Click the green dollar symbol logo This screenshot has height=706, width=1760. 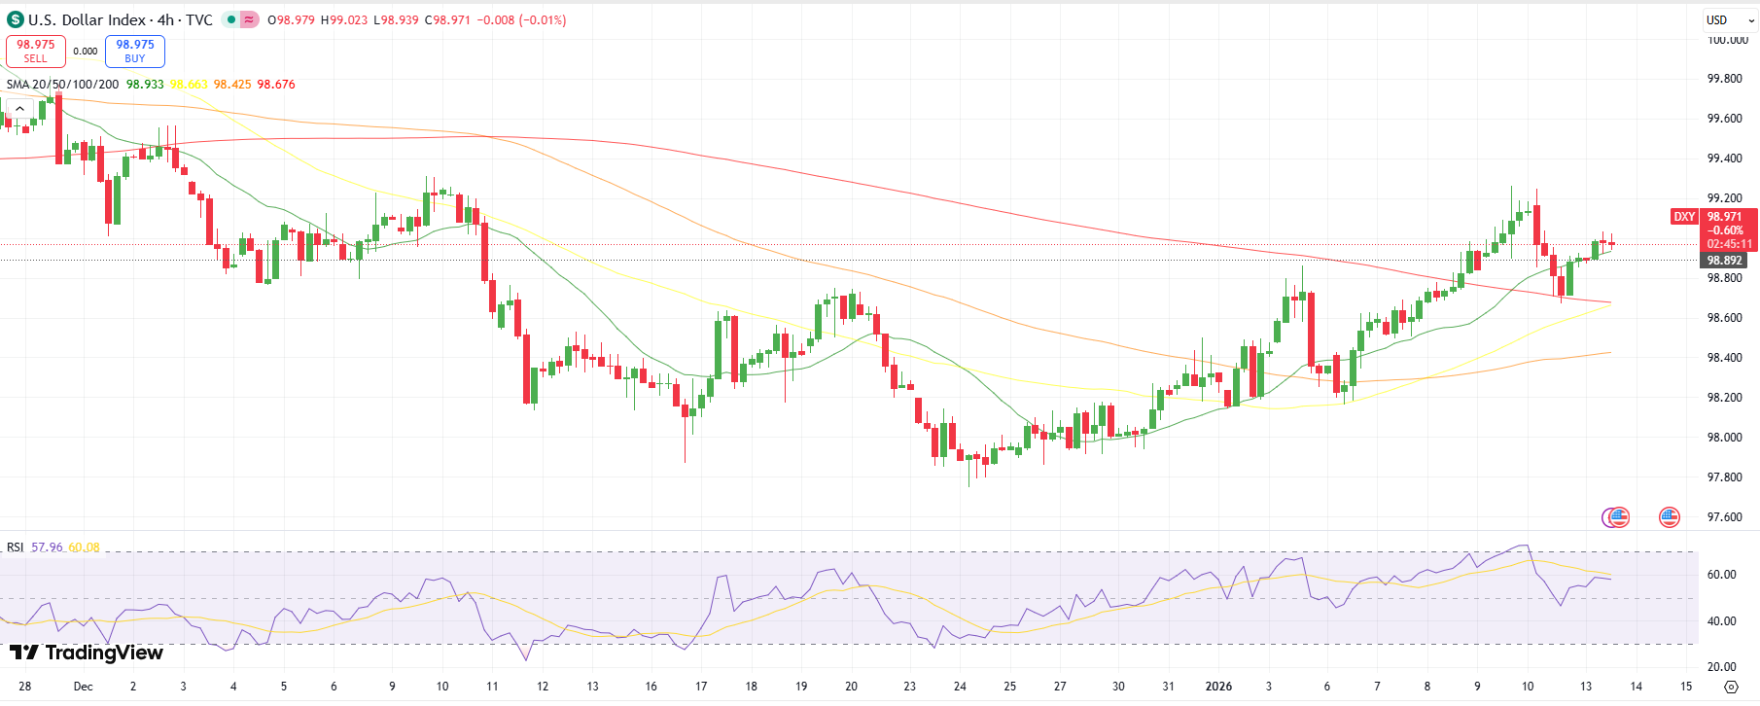click(x=15, y=19)
